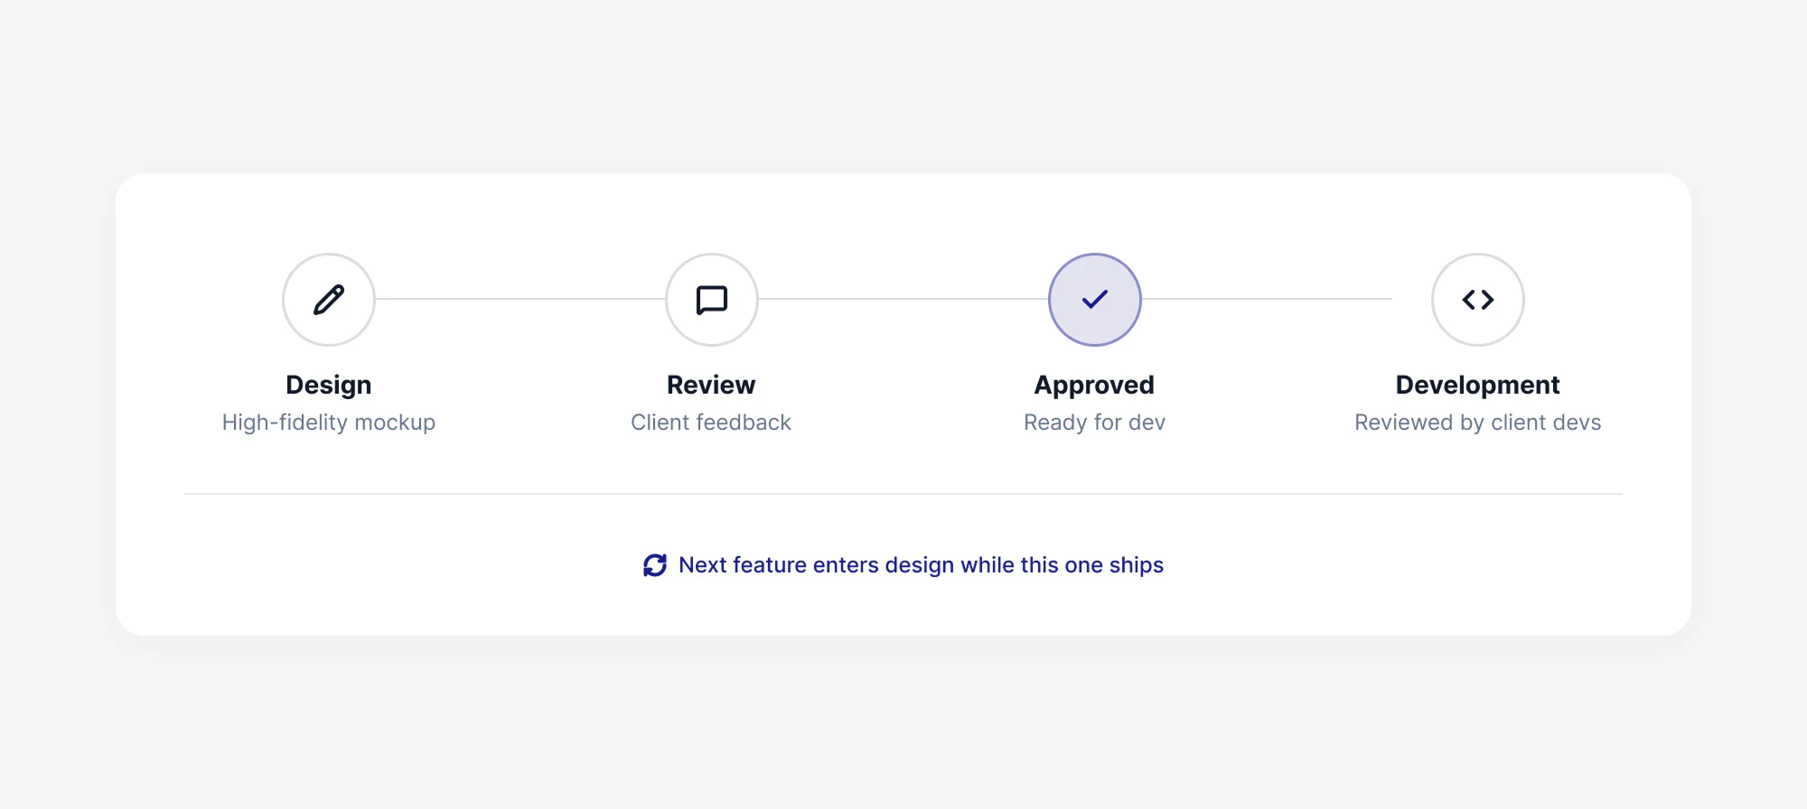Click "Client feedback" subtitle

coord(711,423)
